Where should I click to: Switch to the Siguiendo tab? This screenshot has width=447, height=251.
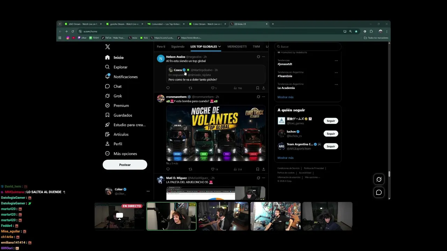click(x=178, y=46)
